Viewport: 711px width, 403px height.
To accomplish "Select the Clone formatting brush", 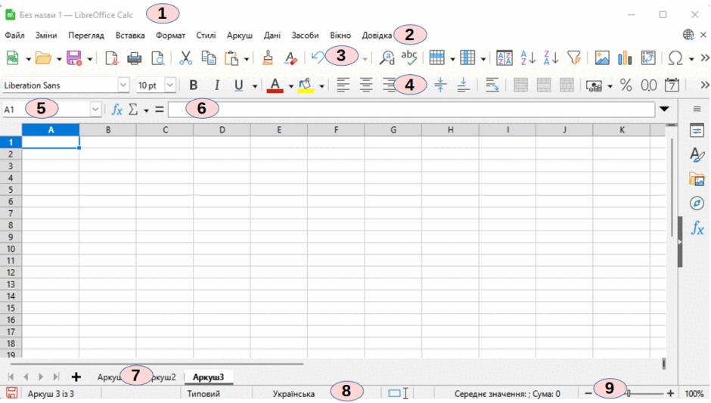I will [268, 58].
